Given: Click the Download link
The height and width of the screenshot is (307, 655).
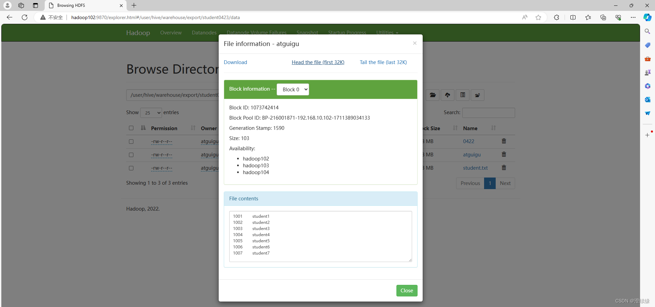Looking at the screenshot, I should 235,62.
